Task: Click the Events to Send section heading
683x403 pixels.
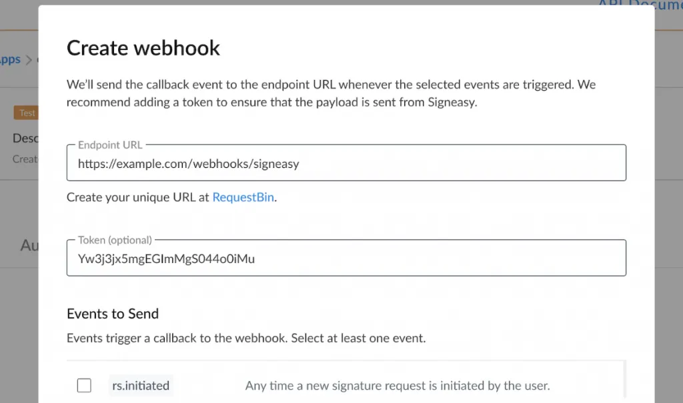Action: 112,313
